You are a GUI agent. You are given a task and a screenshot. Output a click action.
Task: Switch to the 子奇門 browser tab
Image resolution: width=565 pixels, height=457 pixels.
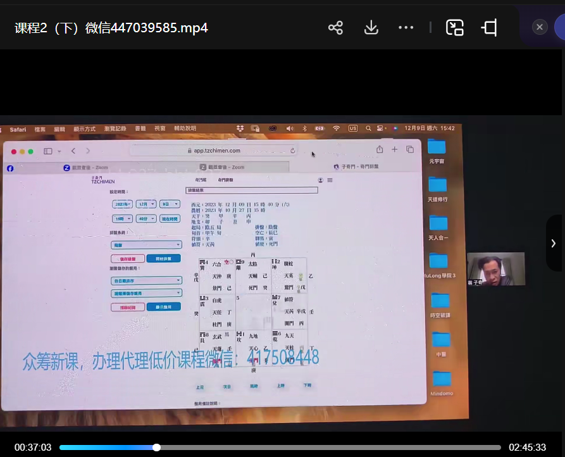click(356, 167)
